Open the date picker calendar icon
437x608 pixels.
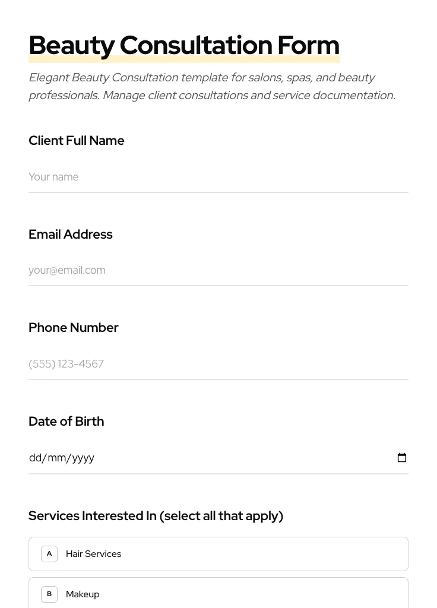402,458
